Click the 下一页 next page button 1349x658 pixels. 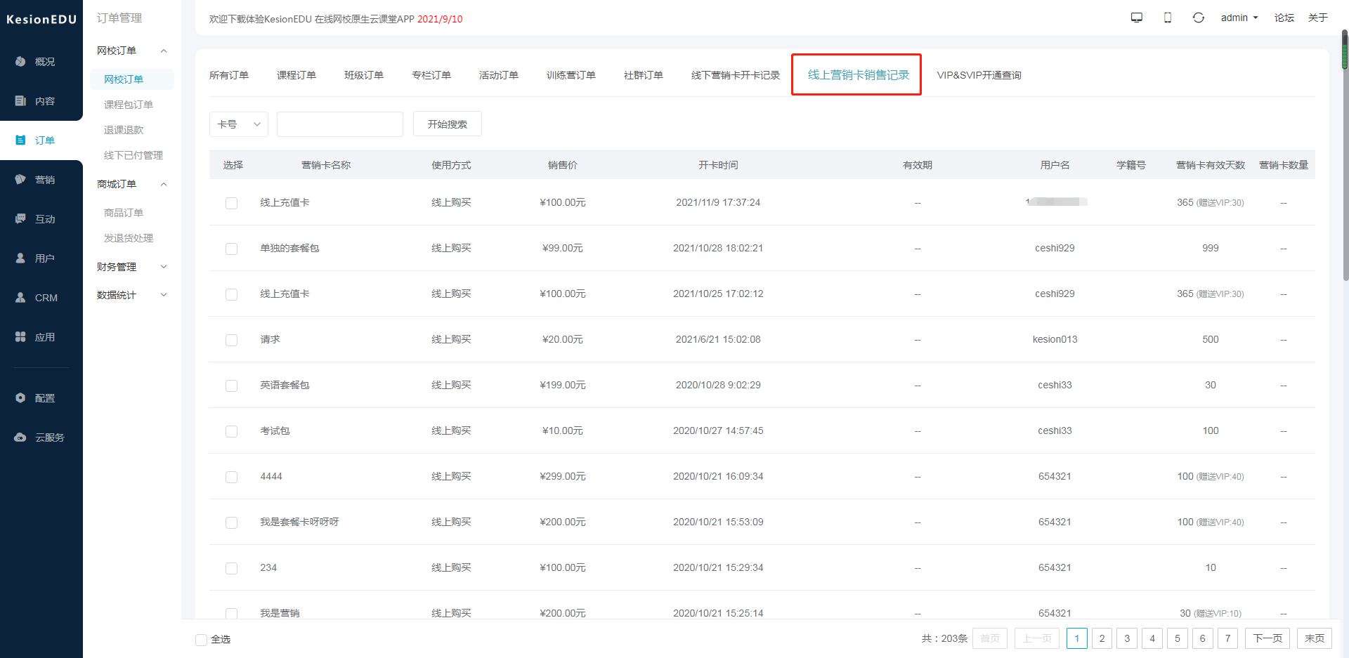[1268, 638]
